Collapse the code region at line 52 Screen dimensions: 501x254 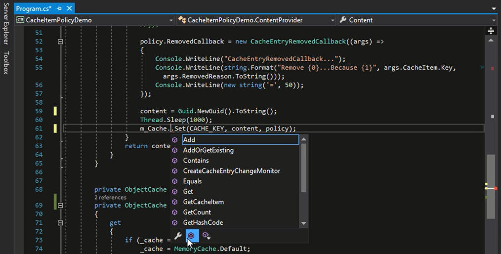coord(60,42)
